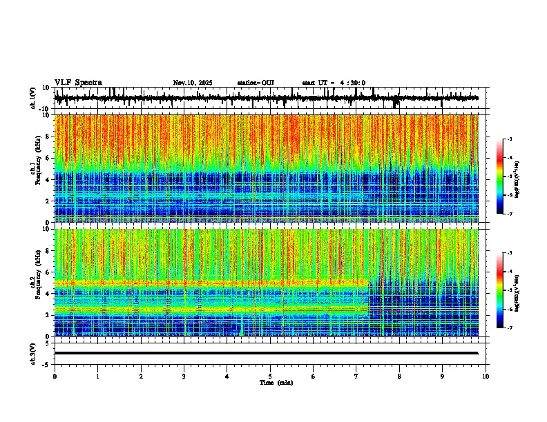Click the ch.1 voltage waveform trace

coord(266,98)
